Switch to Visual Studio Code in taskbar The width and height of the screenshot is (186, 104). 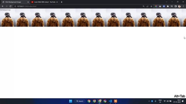[110, 101]
